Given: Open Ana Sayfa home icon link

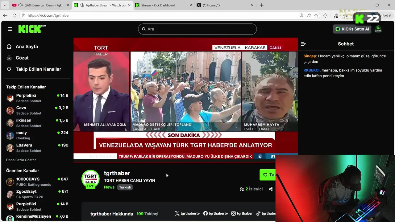Looking at the screenshot, I should [9, 47].
